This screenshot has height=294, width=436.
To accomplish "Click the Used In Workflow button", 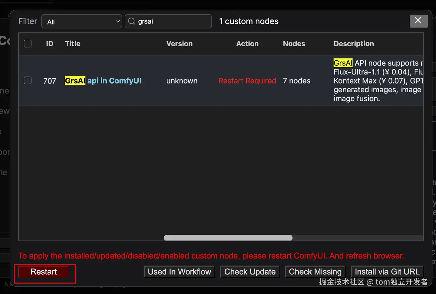I will [x=179, y=272].
